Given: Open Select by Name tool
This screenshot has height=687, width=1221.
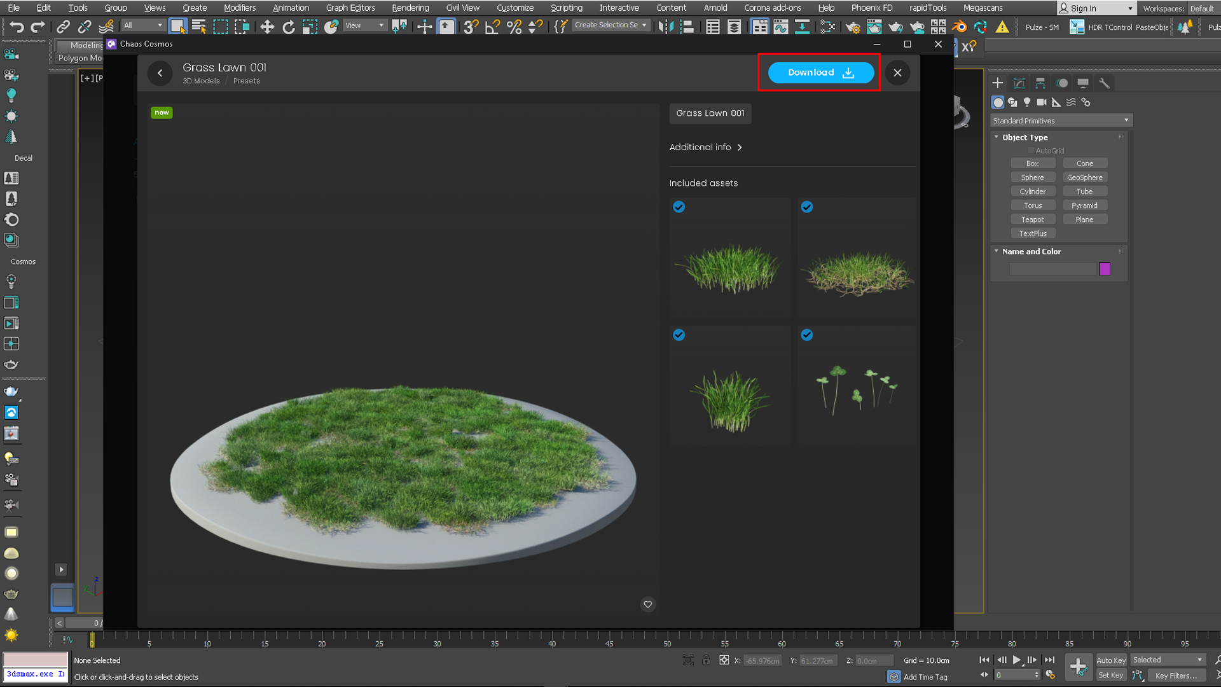Looking at the screenshot, I should [199, 27].
